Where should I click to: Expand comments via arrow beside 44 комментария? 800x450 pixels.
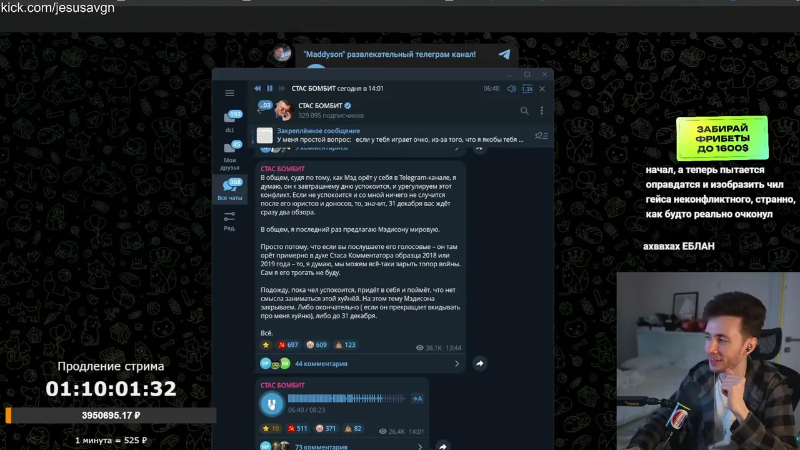click(457, 364)
